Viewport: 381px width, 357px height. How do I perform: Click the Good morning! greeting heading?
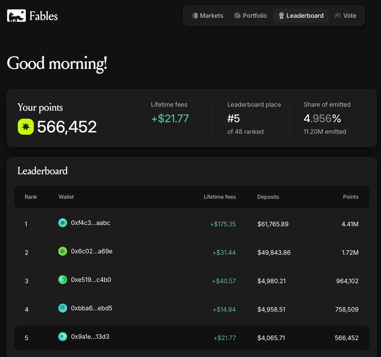pyautogui.click(x=57, y=64)
